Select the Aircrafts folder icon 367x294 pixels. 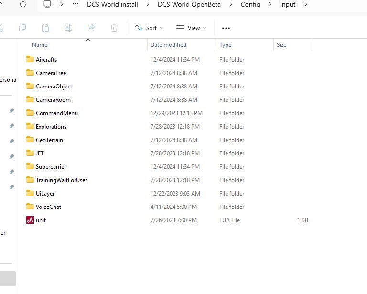30,59
